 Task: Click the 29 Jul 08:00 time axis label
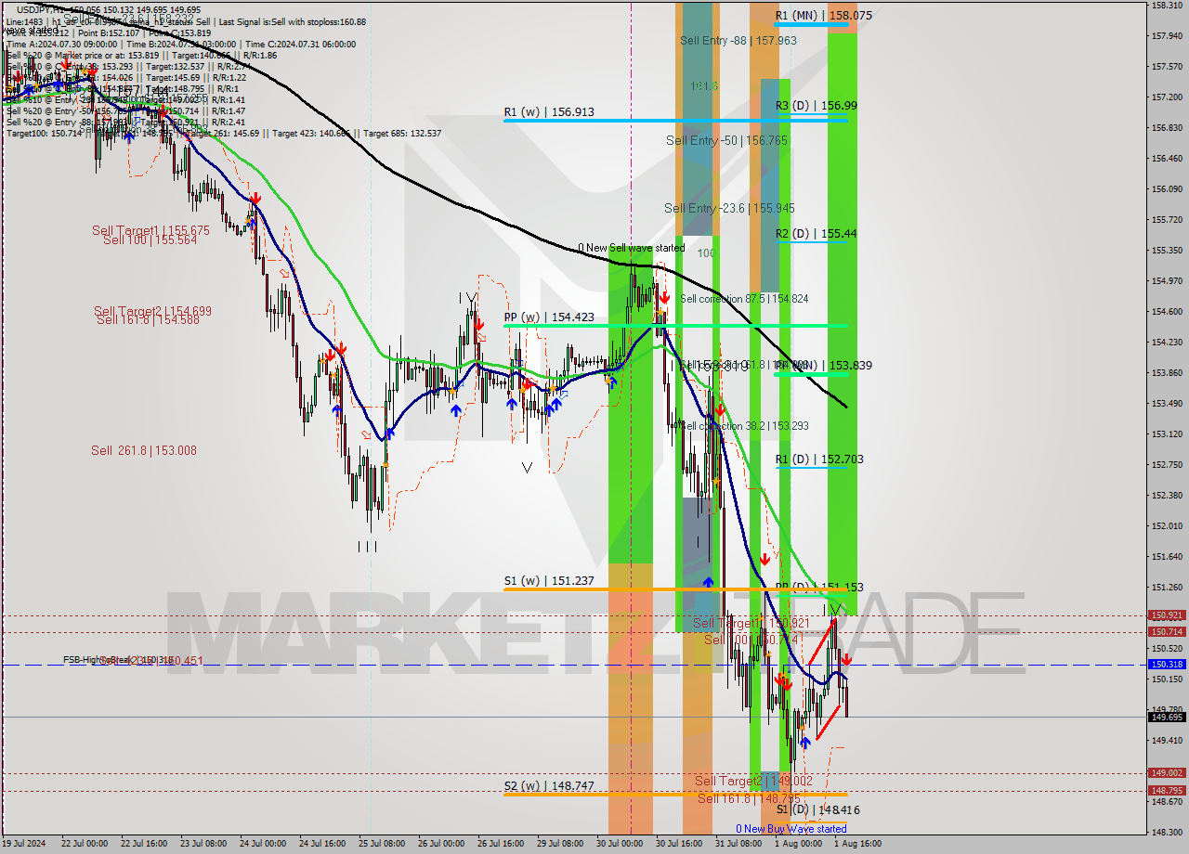click(560, 844)
